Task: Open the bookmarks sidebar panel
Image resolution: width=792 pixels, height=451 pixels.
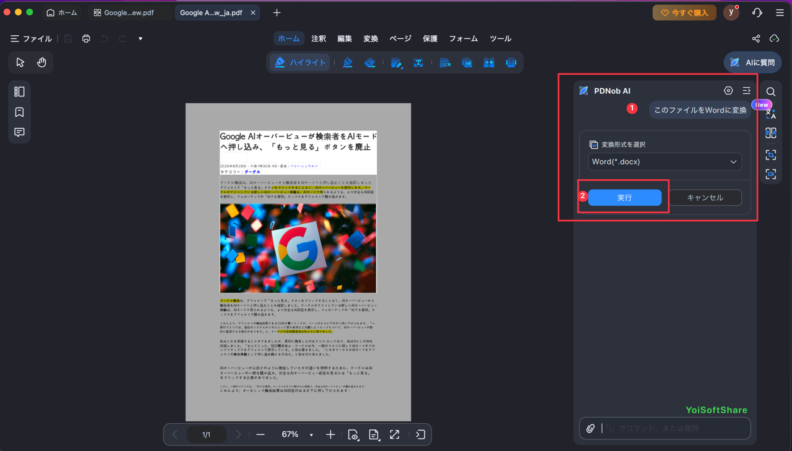Action: coord(19,112)
